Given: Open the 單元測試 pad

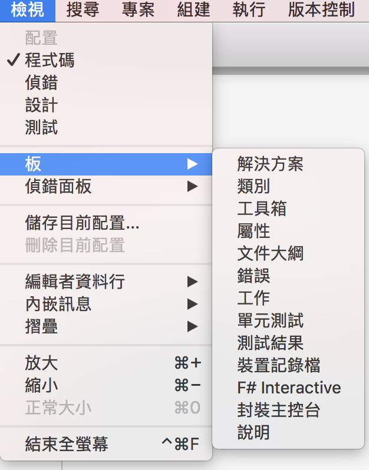Looking at the screenshot, I should 288,320.
